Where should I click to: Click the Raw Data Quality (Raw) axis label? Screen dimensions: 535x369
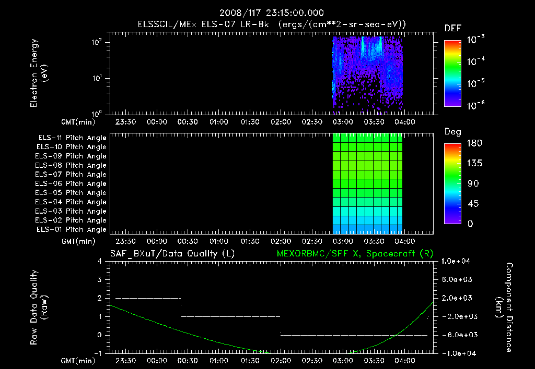click(39, 308)
